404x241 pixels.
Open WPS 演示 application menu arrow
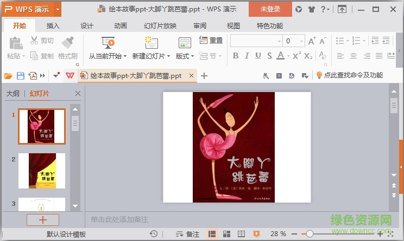point(58,10)
